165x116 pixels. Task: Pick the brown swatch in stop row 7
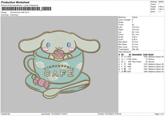pos(125,71)
